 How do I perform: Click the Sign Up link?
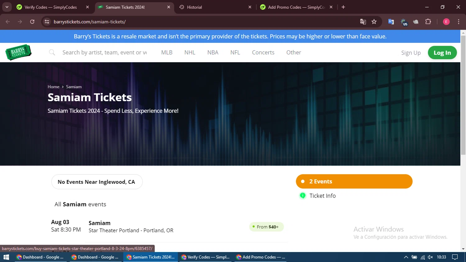(x=411, y=53)
